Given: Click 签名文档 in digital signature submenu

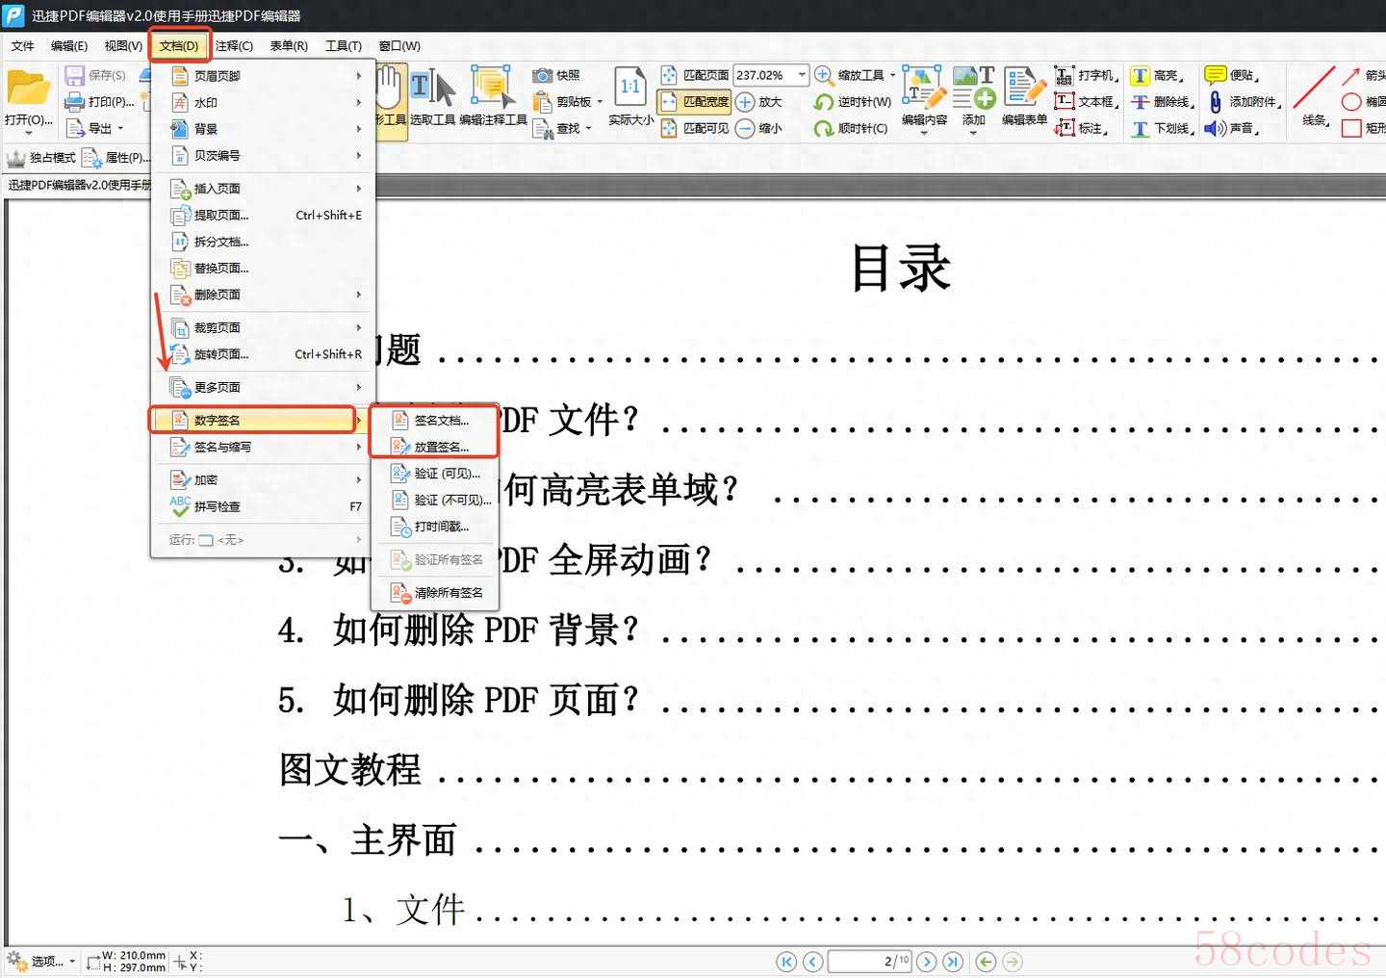Looking at the screenshot, I should coord(441,421).
